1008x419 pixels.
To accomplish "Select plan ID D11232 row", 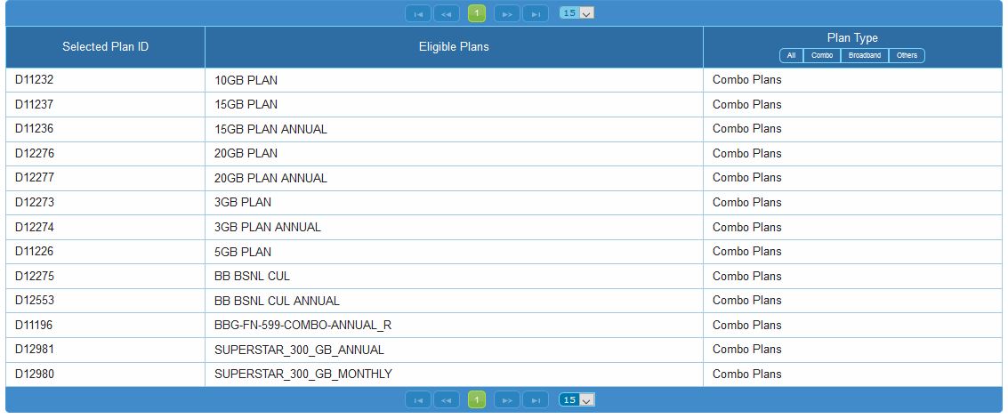I will coord(35,80).
